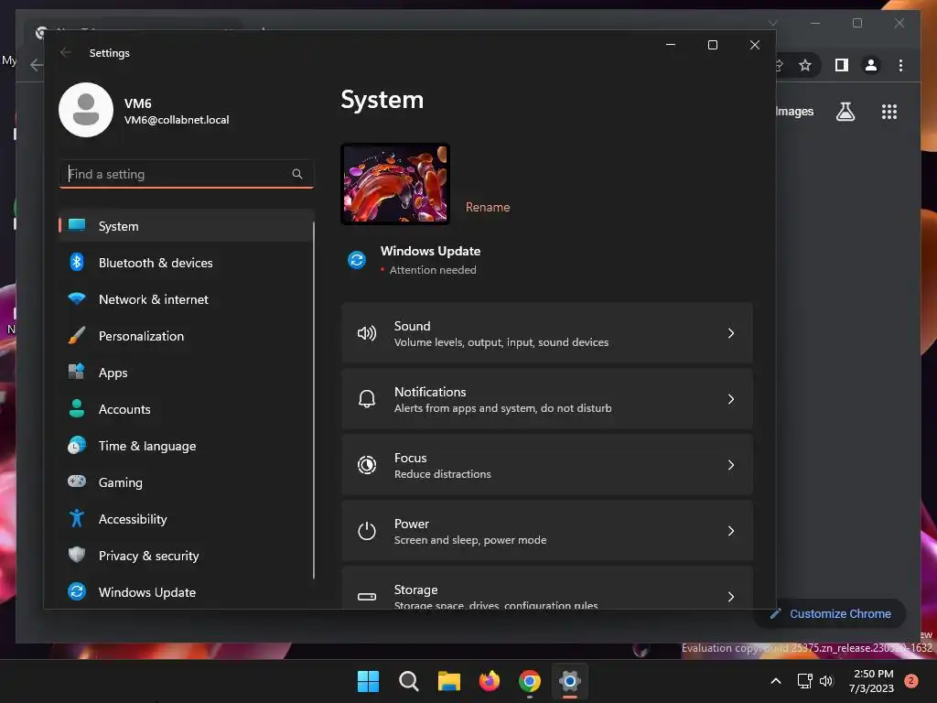Open the notification count badge
The width and height of the screenshot is (937, 703).
coord(911,681)
